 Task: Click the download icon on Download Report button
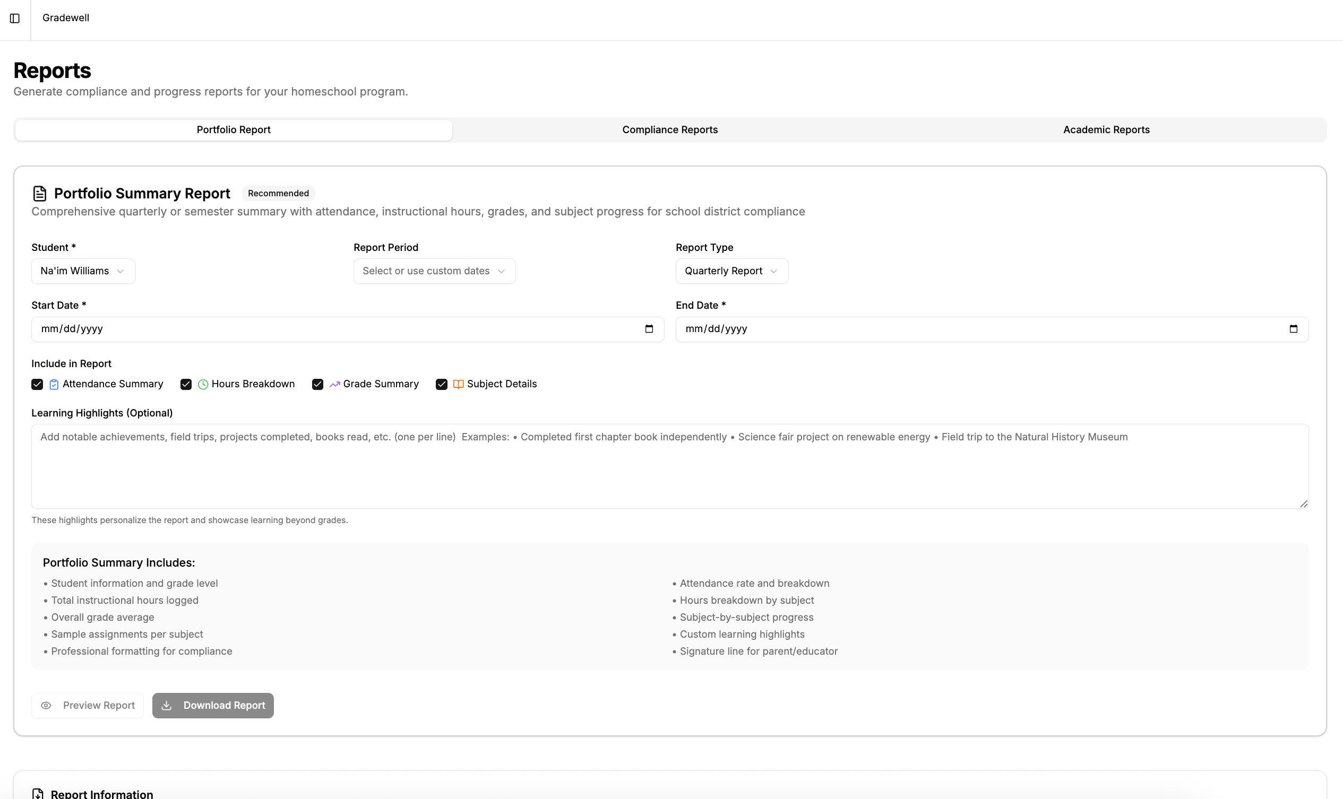(168, 705)
